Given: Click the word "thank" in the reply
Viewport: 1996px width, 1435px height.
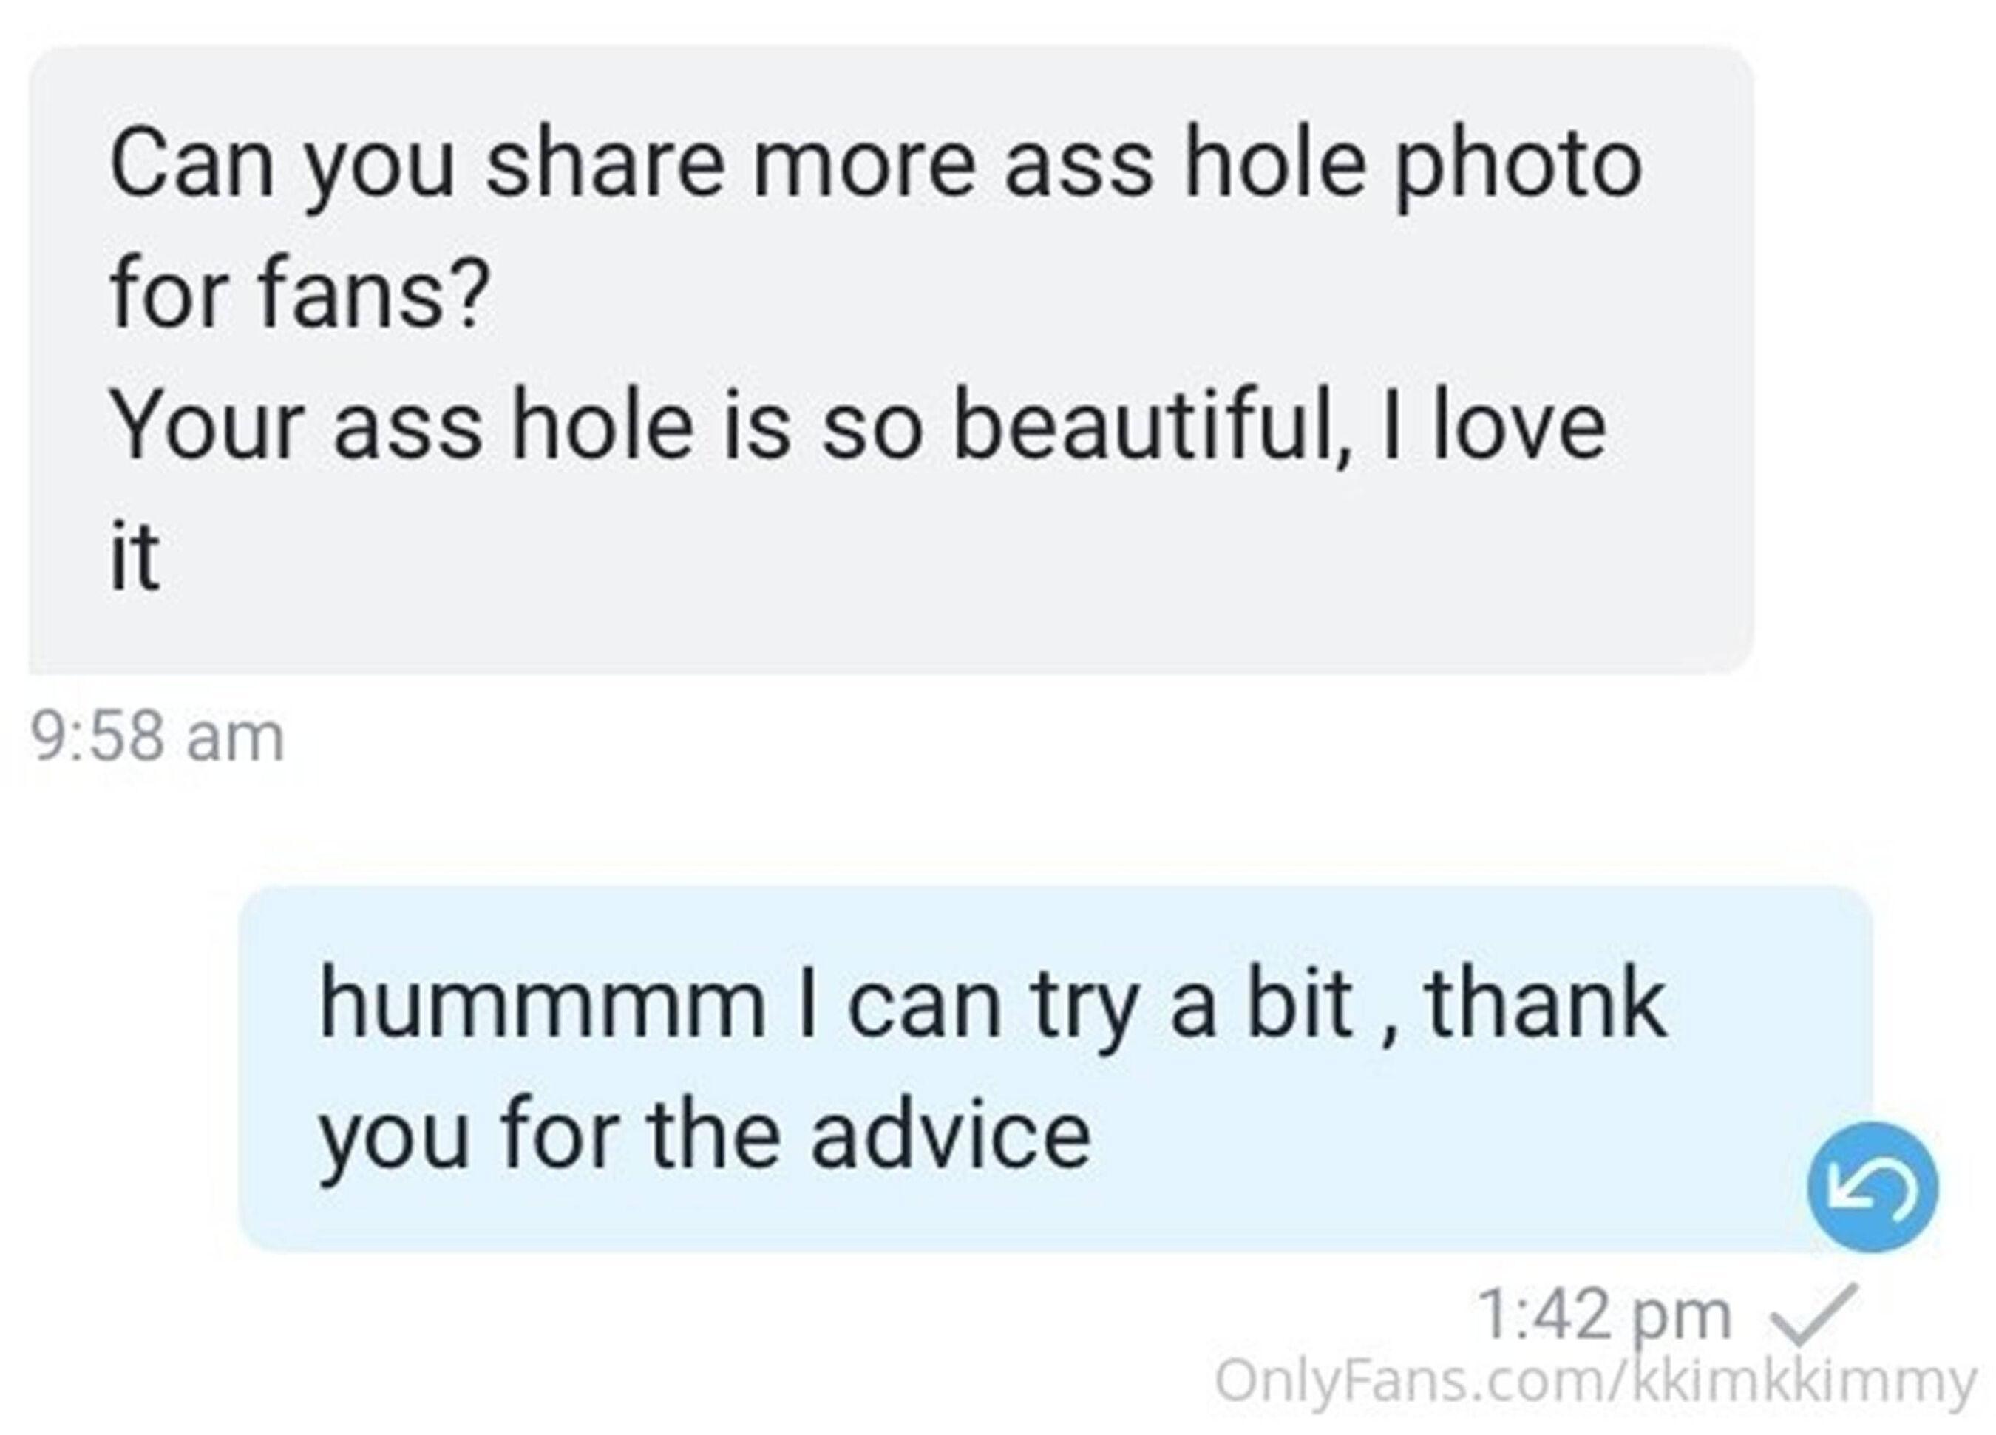Looking at the screenshot, I should (1545, 1004).
